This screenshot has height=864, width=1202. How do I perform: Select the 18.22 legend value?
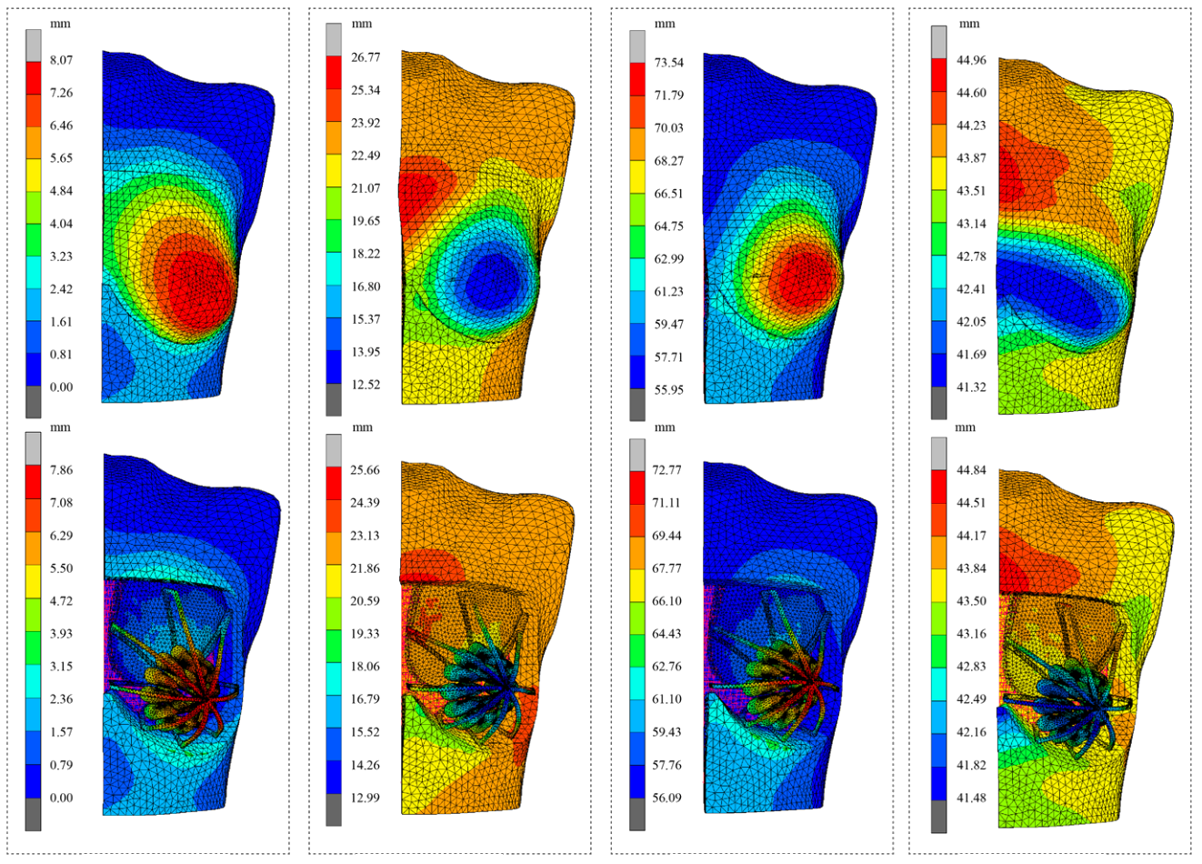pos(366,254)
